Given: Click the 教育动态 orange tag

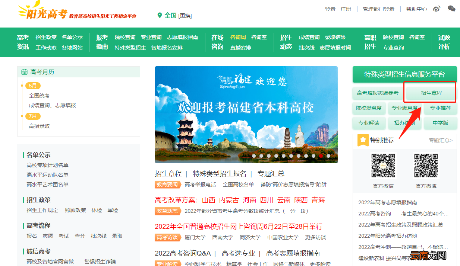Looking at the screenshot, I should [168, 211].
